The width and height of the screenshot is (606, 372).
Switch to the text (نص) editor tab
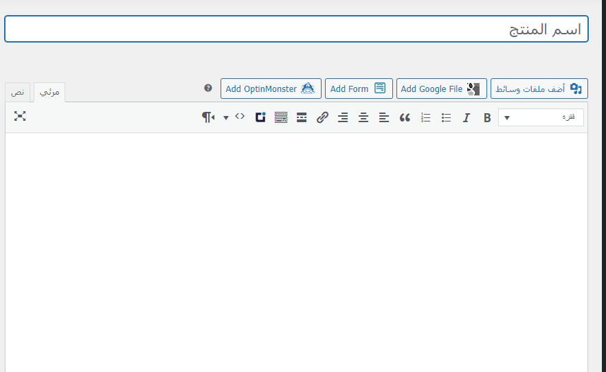click(18, 92)
